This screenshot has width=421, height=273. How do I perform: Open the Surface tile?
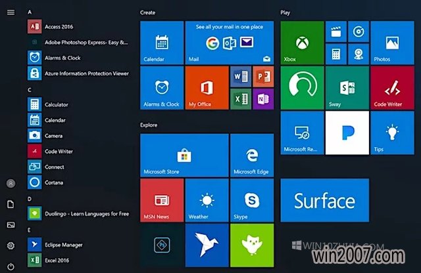click(325, 200)
